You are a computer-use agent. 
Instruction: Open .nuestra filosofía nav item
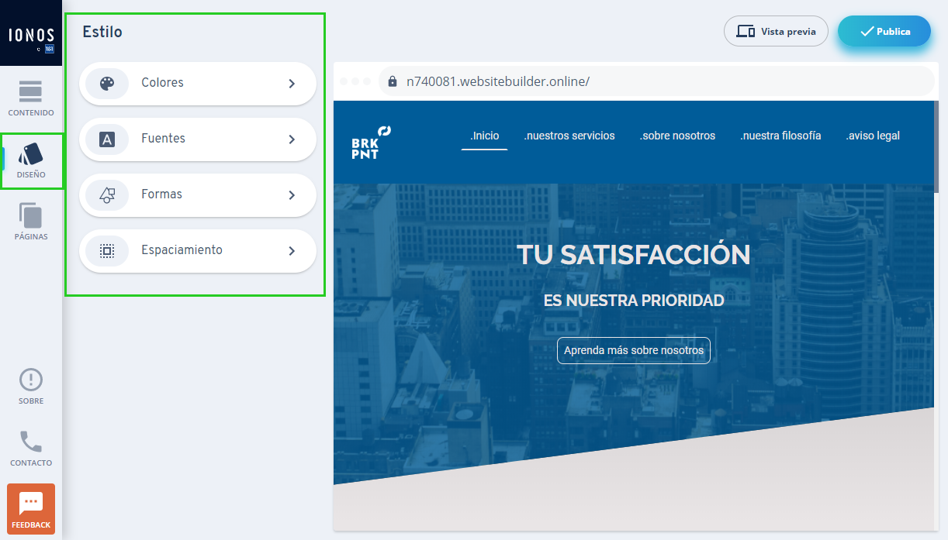point(780,136)
